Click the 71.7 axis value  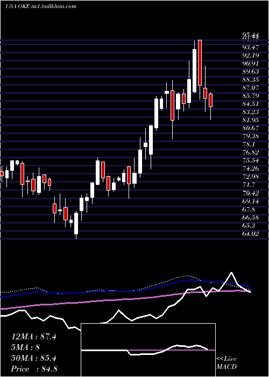249,185
